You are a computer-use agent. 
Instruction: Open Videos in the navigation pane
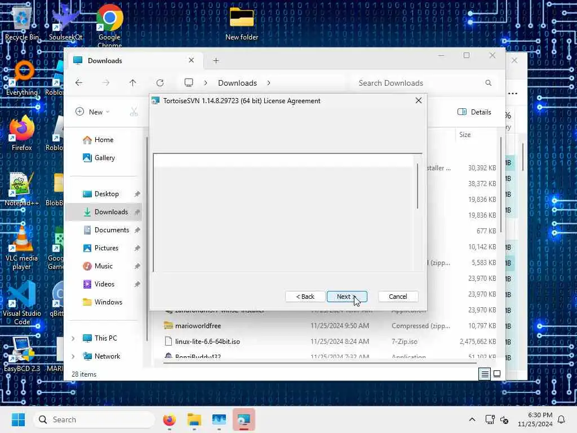[104, 284]
